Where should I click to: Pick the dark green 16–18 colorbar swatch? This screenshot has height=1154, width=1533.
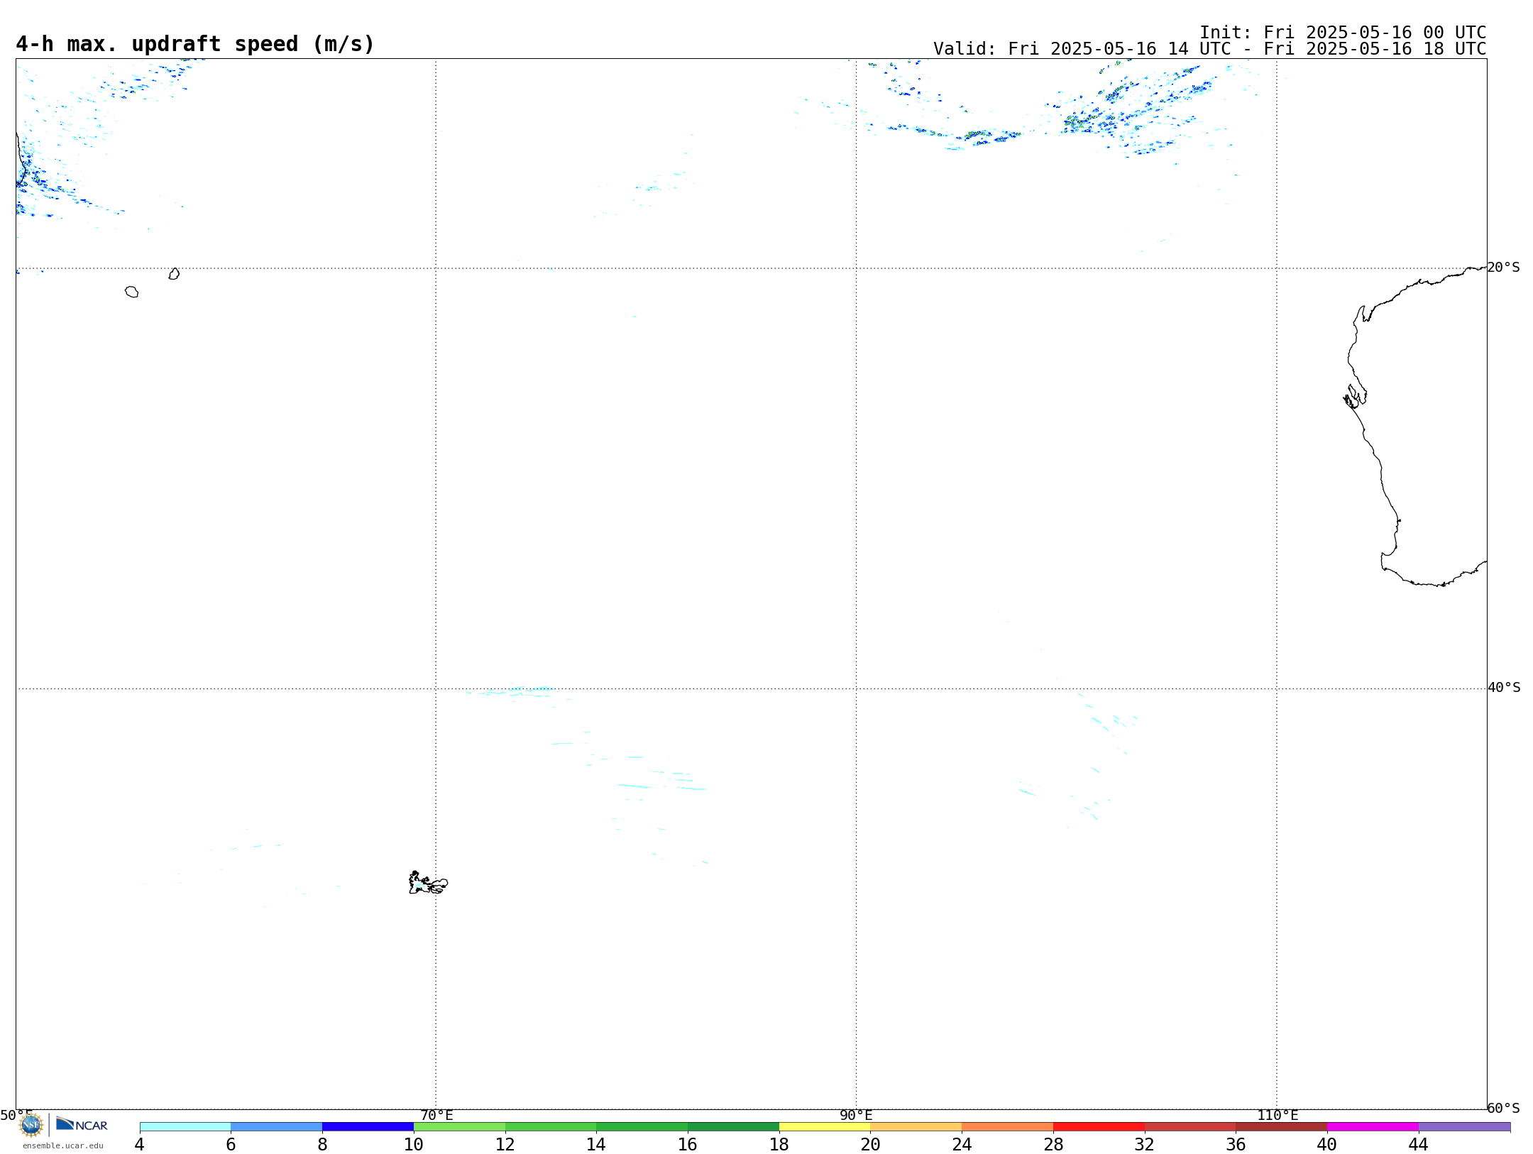pos(733,1127)
